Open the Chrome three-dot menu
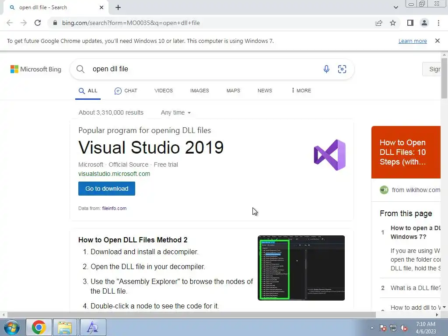 point(438,23)
